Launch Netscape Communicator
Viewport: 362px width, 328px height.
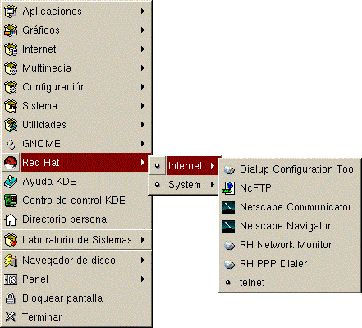click(x=290, y=207)
